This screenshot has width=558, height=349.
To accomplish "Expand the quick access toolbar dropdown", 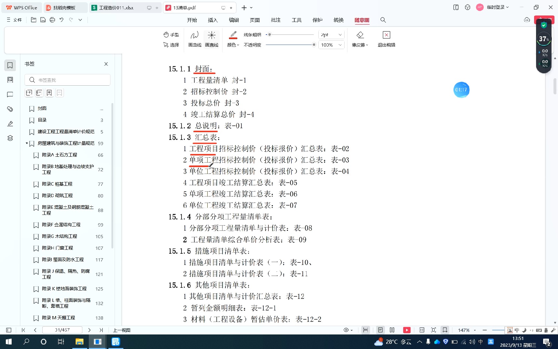I will 80,20.
